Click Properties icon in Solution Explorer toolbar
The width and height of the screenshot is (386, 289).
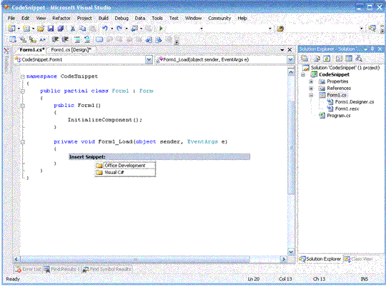click(x=305, y=59)
